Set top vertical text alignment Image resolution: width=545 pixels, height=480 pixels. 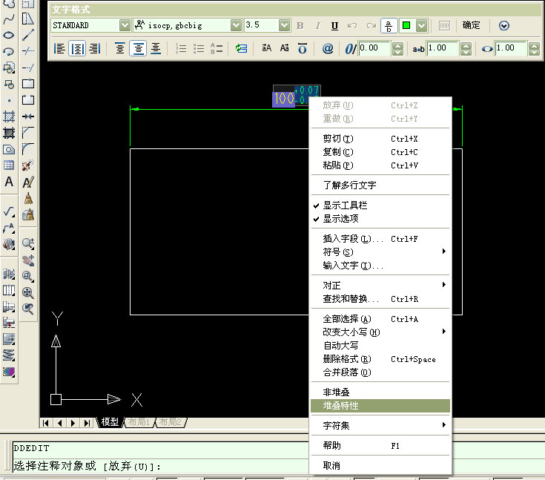[120, 48]
